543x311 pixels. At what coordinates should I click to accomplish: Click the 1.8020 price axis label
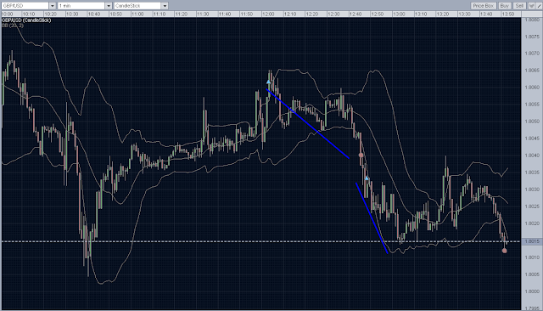[532, 223]
